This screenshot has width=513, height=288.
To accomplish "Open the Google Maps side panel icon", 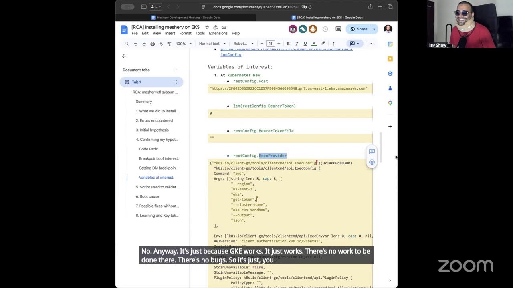I will pos(390,103).
